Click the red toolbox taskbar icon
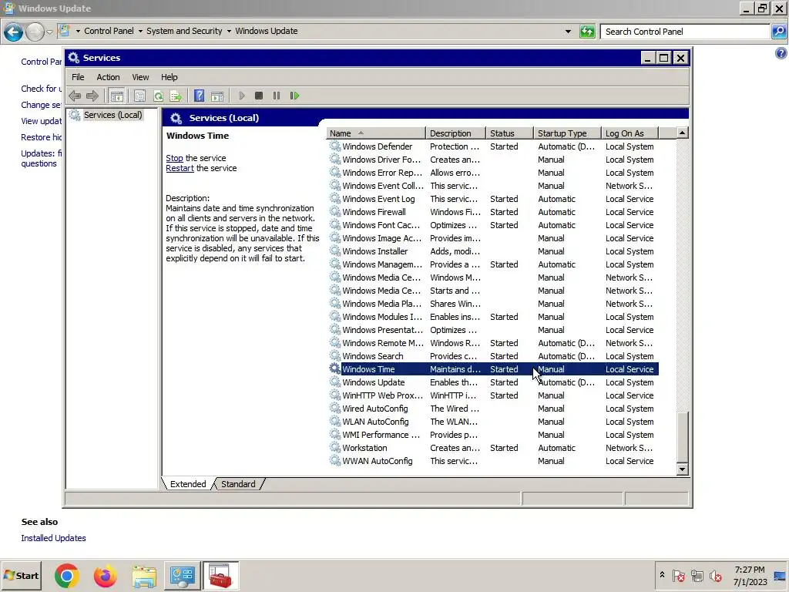This screenshot has height=592, width=789. click(x=220, y=576)
